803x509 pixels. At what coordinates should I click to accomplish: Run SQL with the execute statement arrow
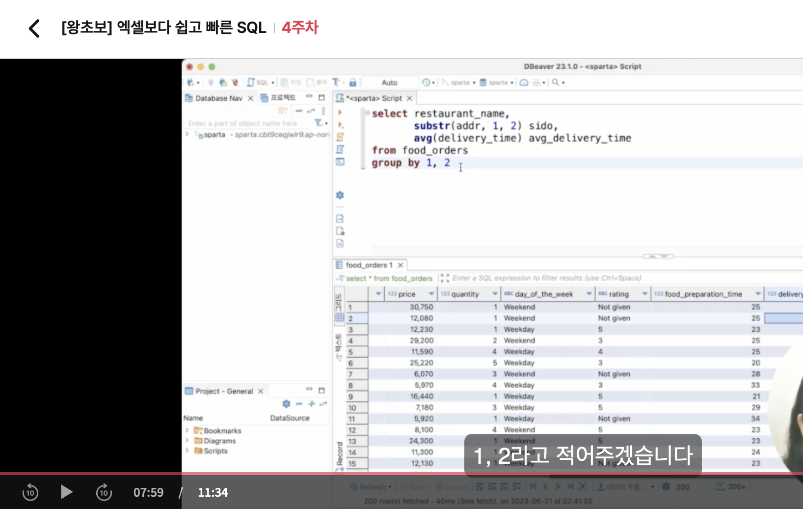pos(340,113)
